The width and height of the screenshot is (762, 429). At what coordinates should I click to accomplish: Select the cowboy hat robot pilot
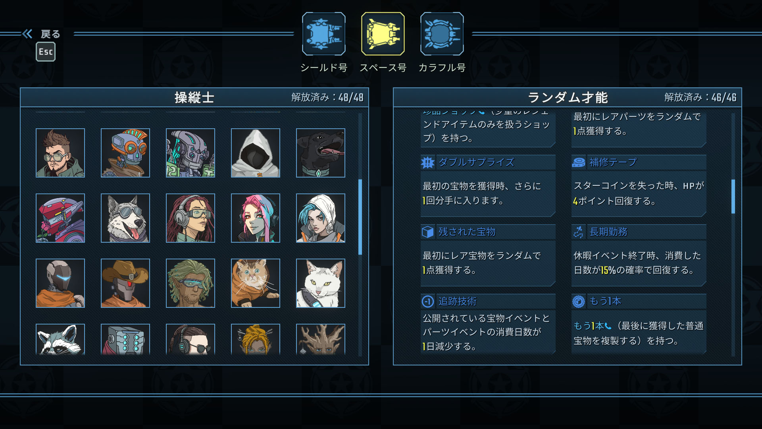(x=125, y=283)
